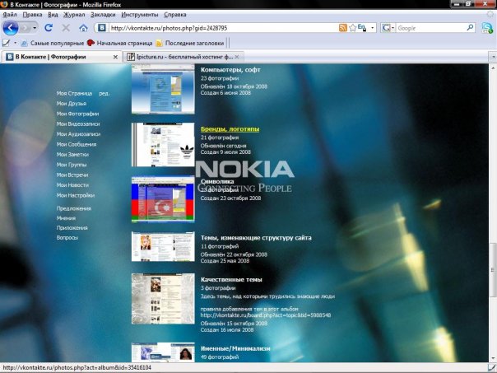Open Моя Страница in the sidebar
The height and width of the screenshot is (373, 497).
point(74,93)
